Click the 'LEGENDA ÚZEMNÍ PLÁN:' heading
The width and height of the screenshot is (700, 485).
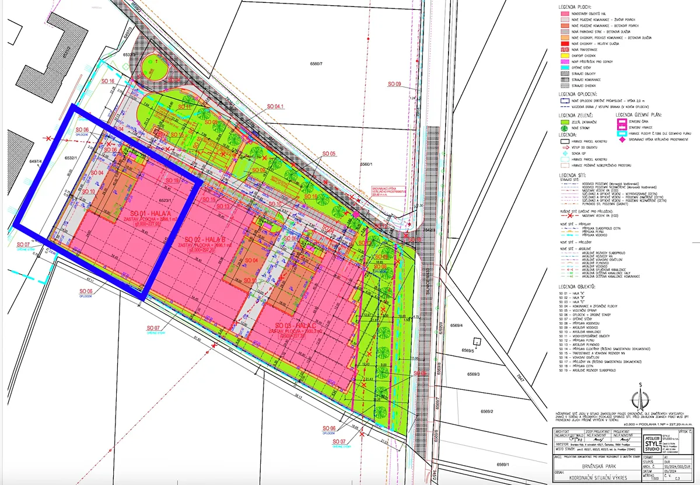[639, 115]
